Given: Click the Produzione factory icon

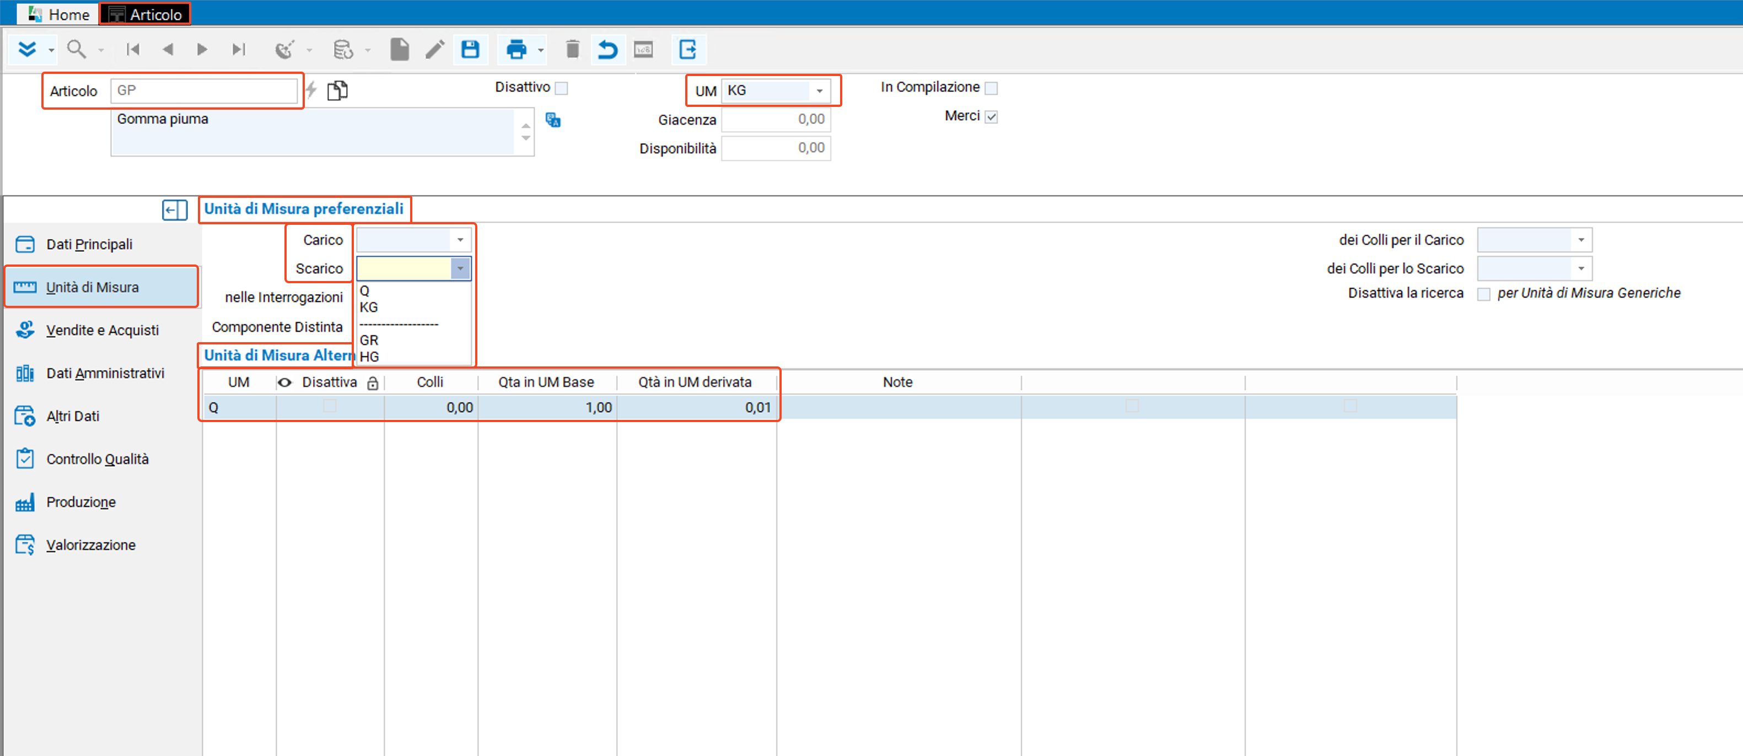Looking at the screenshot, I should 25,503.
